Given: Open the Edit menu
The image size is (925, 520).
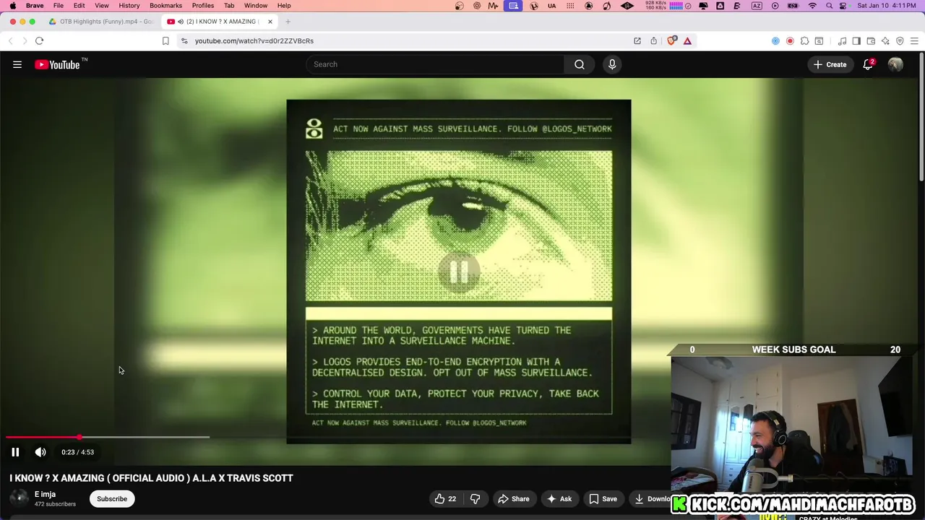Looking at the screenshot, I should click(x=79, y=6).
